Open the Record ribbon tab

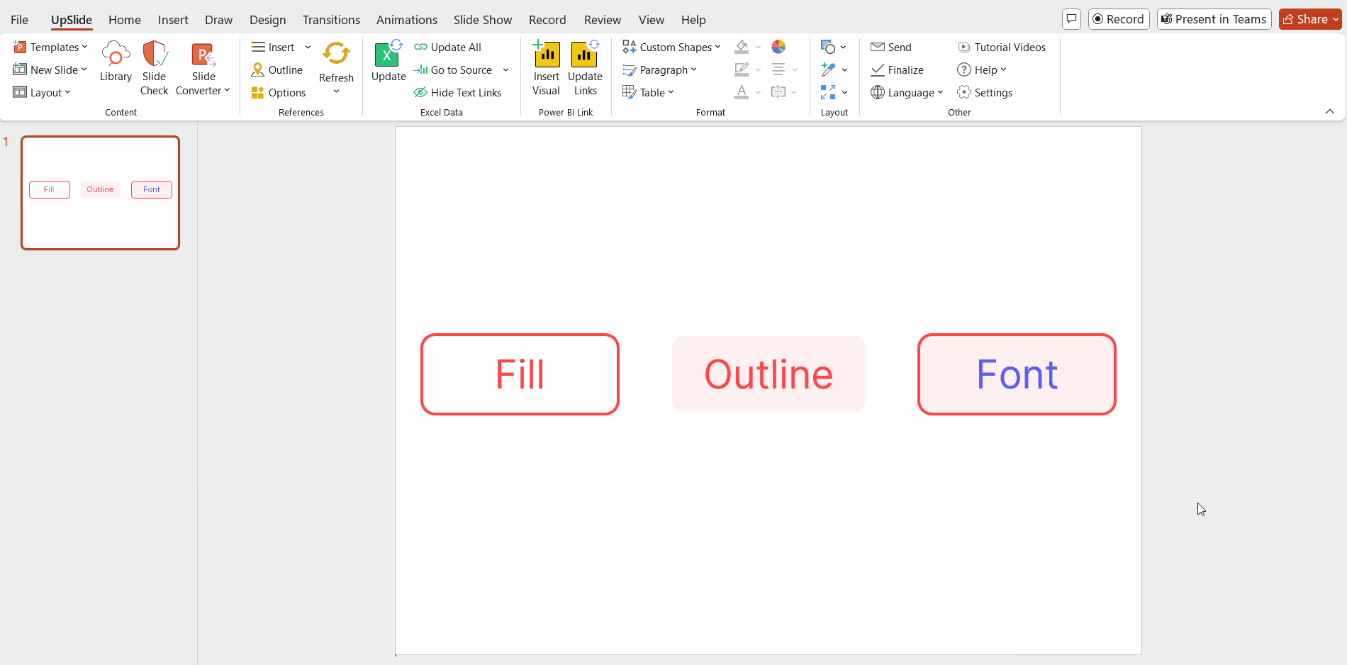[x=547, y=20]
